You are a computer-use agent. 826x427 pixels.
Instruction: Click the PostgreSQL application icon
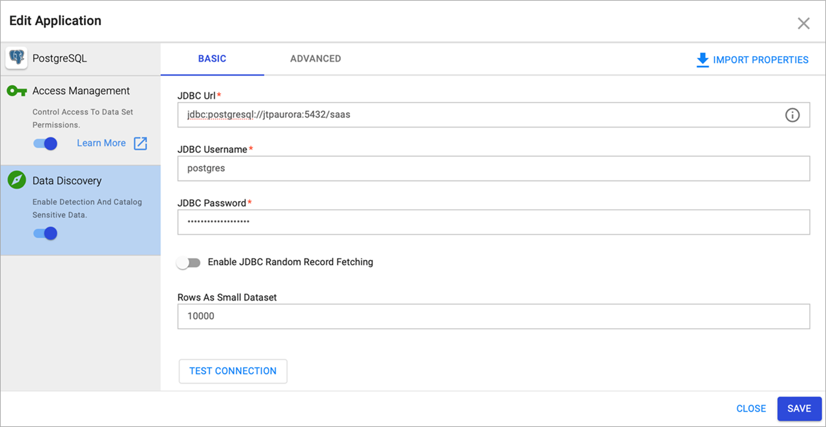(x=16, y=58)
